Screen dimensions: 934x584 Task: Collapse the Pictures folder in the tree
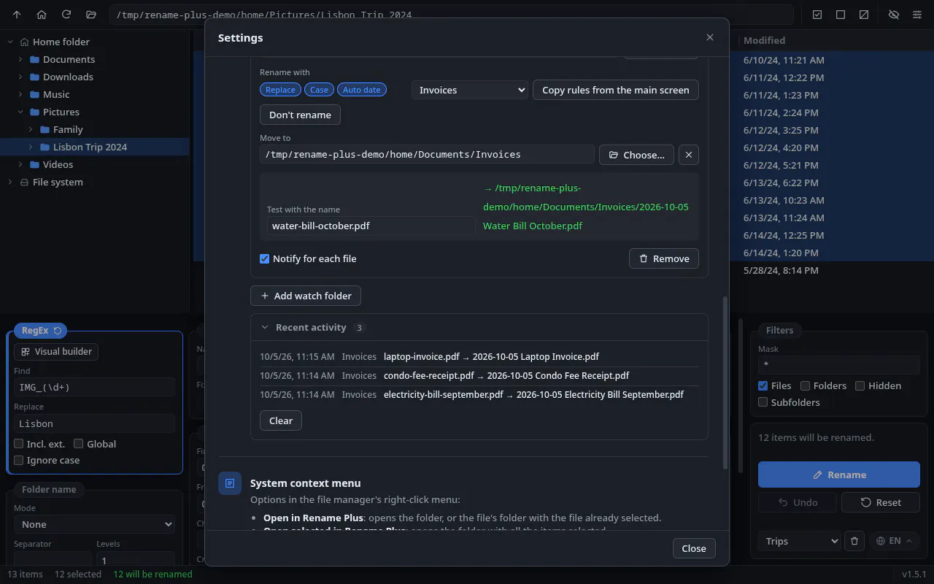point(20,112)
